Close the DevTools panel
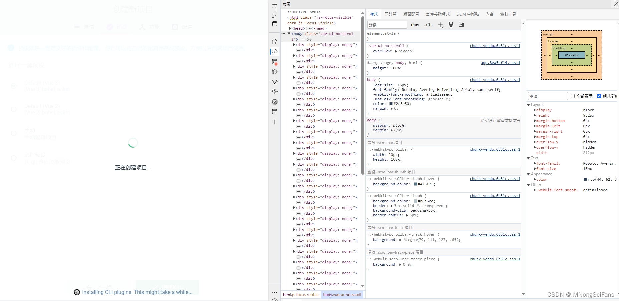Screen dimensions: 619x301 pos(616,4)
